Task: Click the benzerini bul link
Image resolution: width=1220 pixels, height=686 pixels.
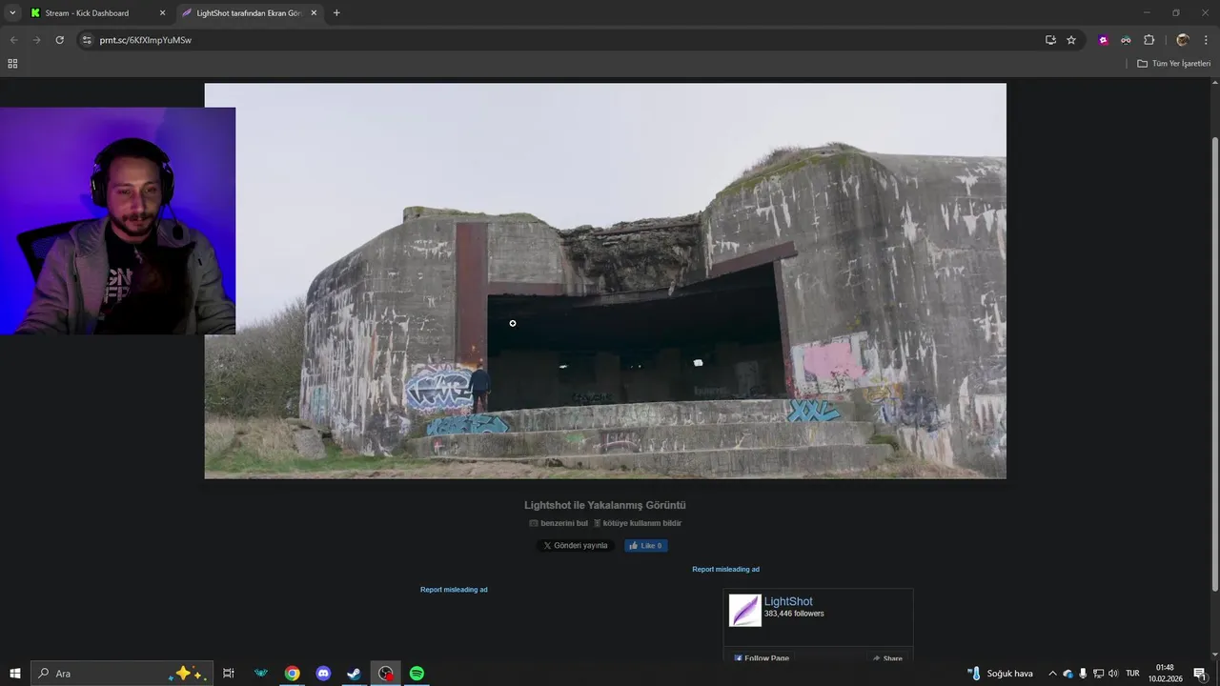Action: (x=559, y=523)
